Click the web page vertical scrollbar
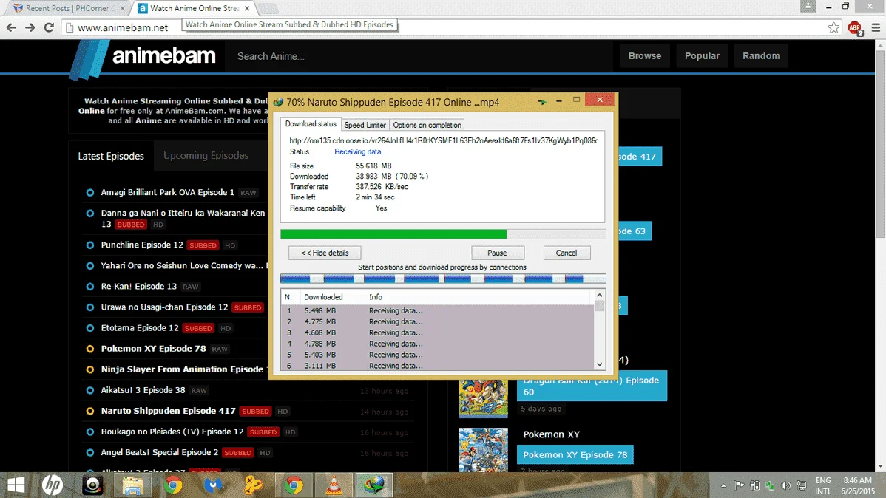Image resolution: width=886 pixels, height=498 pixels. tap(880, 144)
